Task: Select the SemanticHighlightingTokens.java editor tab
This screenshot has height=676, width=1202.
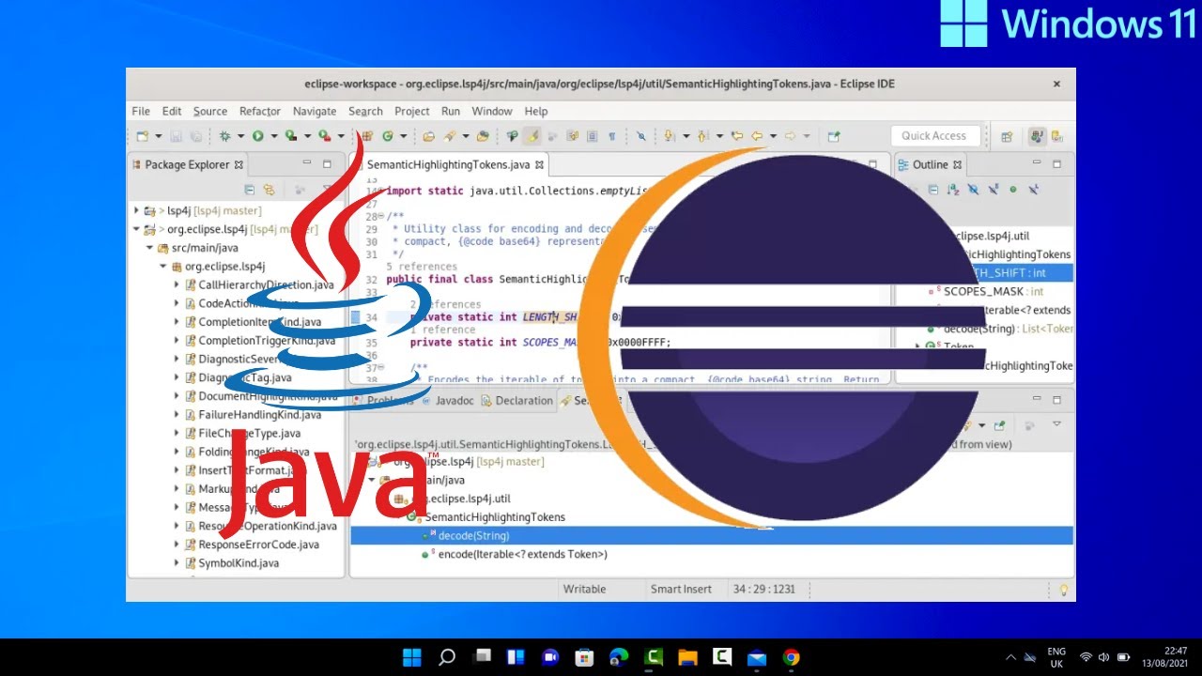Action: (449, 164)
